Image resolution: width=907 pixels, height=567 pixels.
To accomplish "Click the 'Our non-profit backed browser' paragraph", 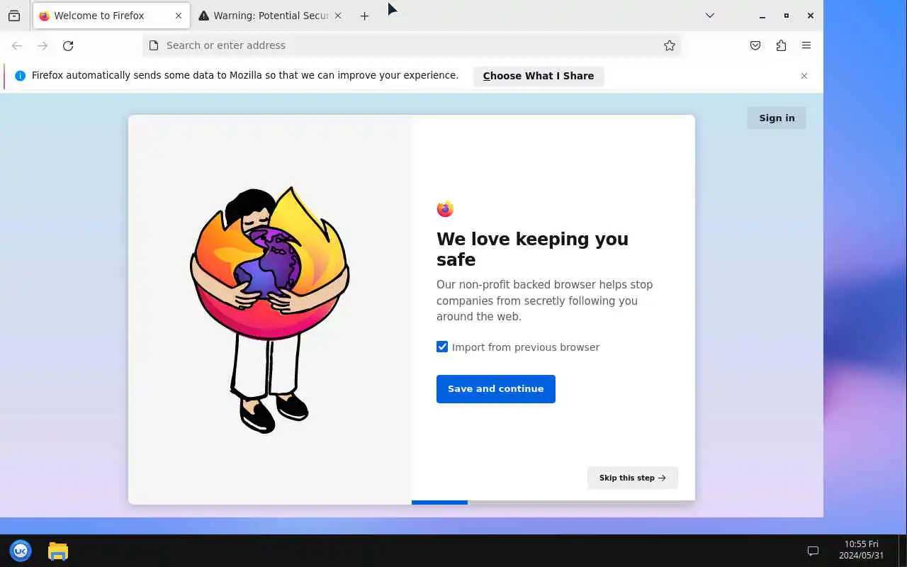I will (x=544, y=301).
